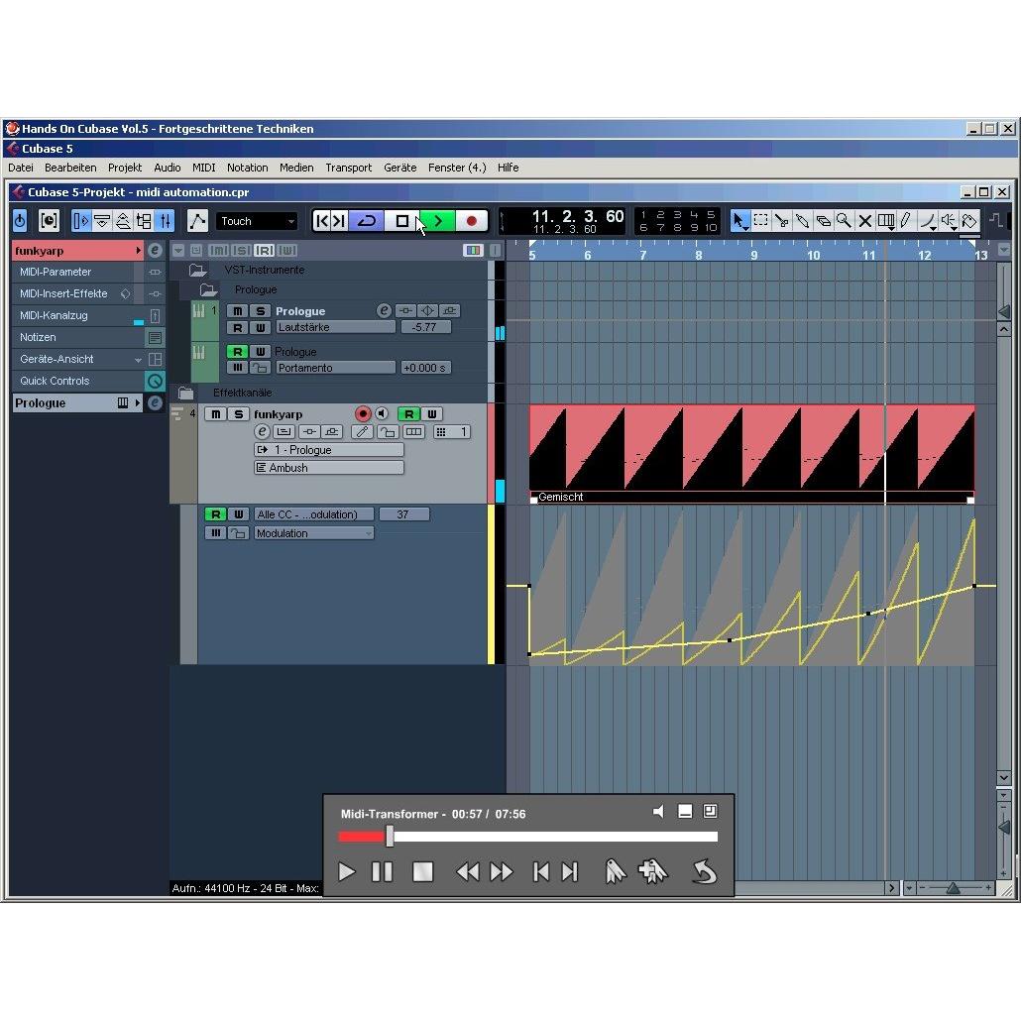Open the automation panel icon

coord(196,221)
